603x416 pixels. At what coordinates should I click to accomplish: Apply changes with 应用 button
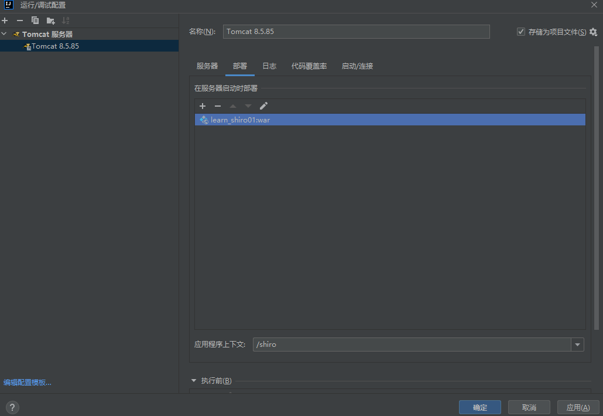click(x=578, y=407)
